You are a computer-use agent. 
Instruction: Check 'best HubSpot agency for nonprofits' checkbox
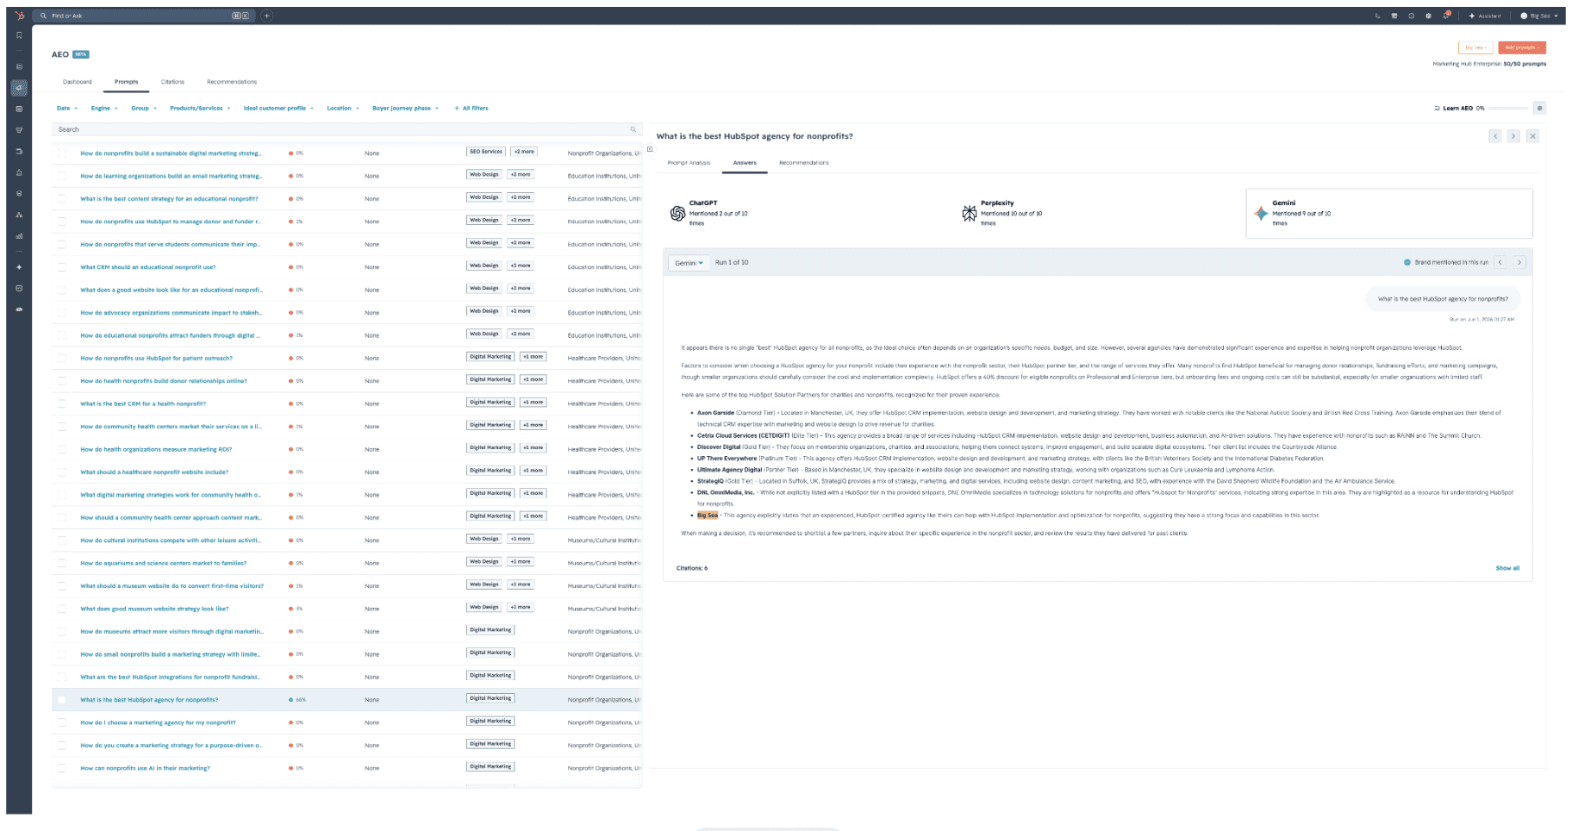pyautogui.click(x=61, y=700)
